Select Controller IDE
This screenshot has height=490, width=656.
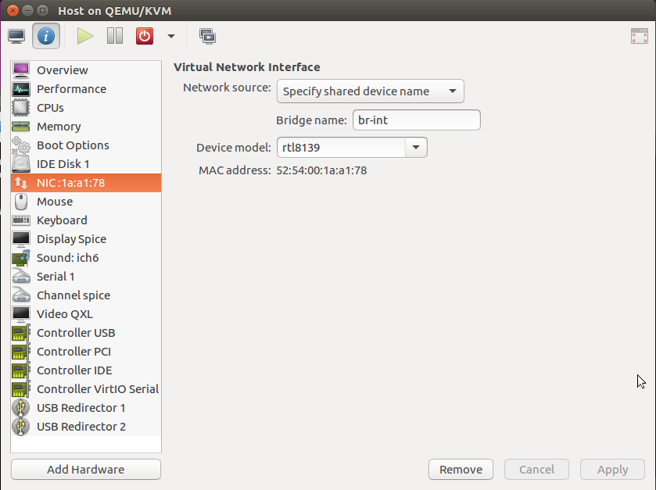(x=86, y=370)
